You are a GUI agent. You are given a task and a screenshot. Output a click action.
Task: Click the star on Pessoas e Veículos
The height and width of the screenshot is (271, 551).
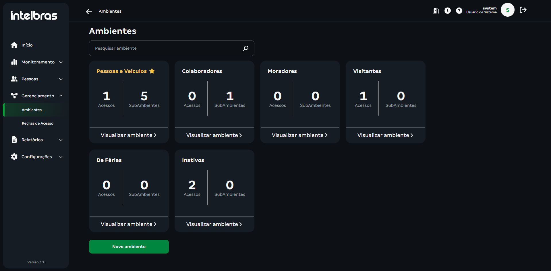click(x=152, y=71)
